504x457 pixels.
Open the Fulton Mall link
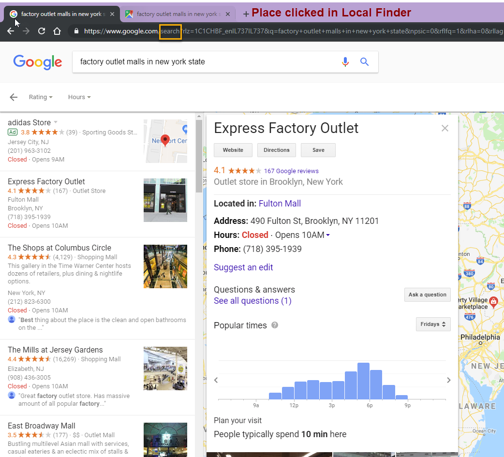(x=280, y=204)
